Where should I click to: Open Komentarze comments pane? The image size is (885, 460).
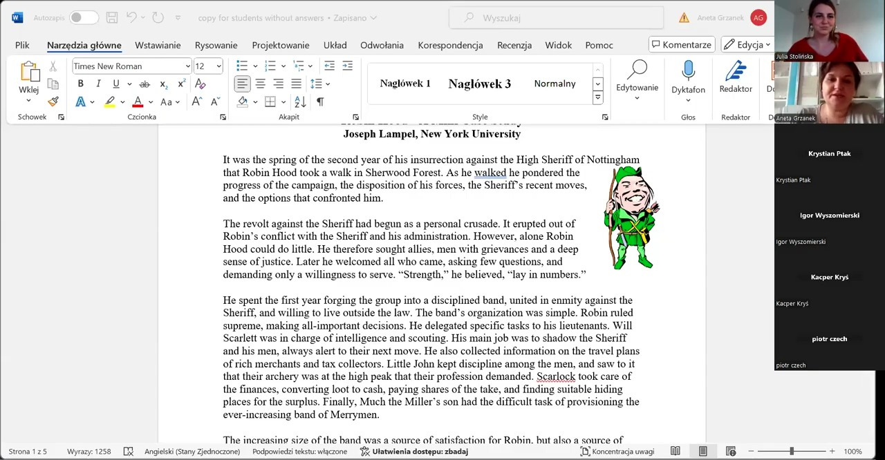pos(682,44)
